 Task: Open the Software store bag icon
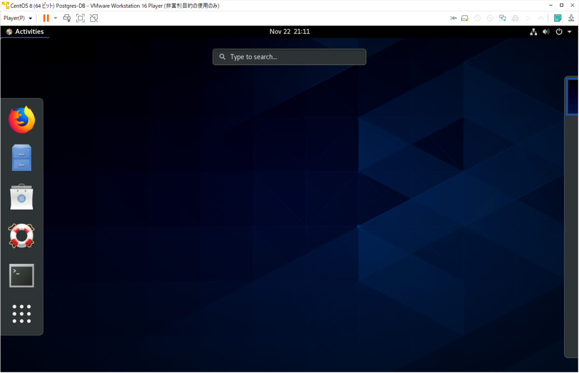[22, 197]
